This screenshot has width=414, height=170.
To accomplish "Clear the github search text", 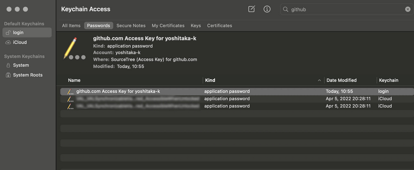I will coord(407,9).
